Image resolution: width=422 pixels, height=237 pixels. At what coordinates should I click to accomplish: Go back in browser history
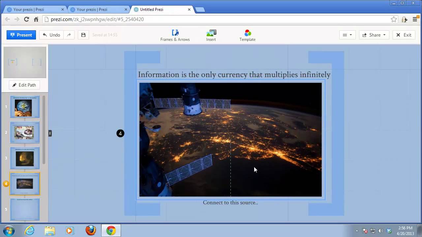click(7, 19)
